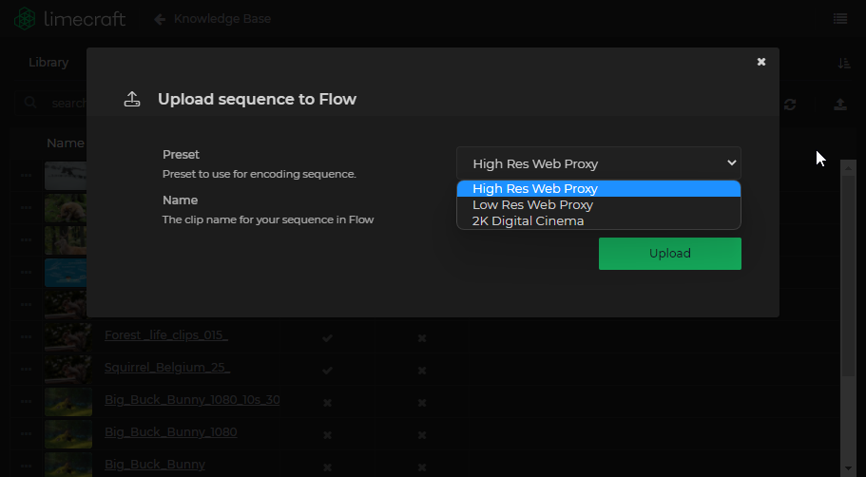Open the Big_Buck_Bunny_1080_10s_30 row options menu
The width and height of the screenshot is (866, 477).
(26, 401)
